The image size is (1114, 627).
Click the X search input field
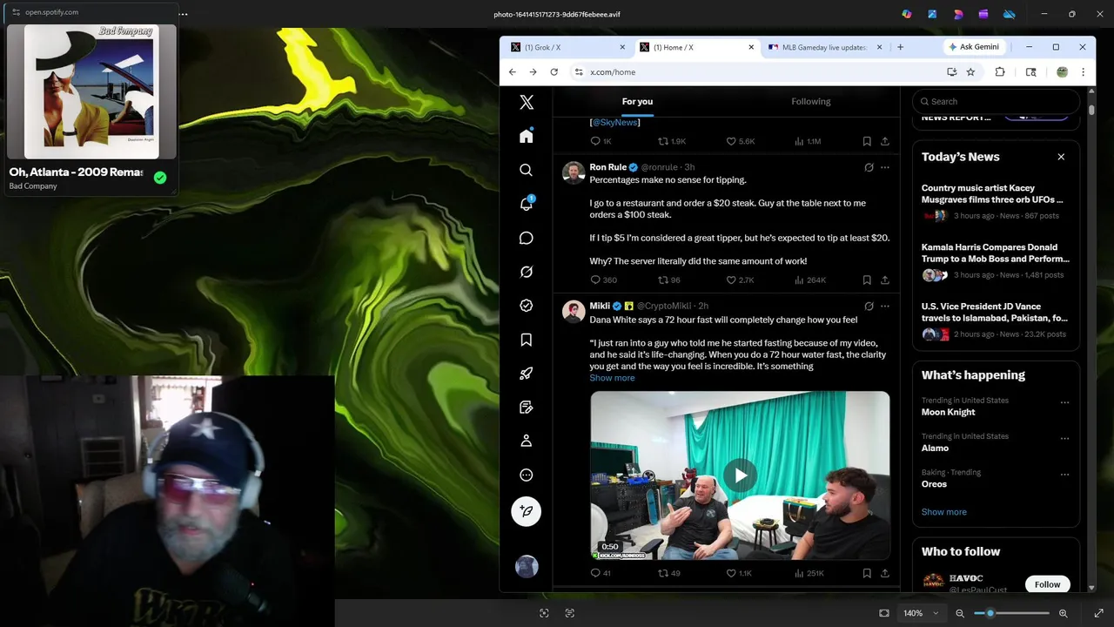pos(996,102)
